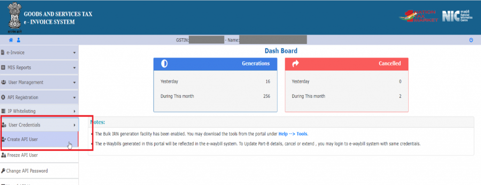Click the Generations half-circle icon
The width and height of the screenshot is (481, 185).
[164, 64]
